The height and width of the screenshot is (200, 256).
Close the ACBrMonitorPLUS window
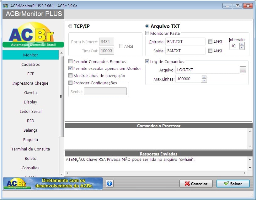(x=248, y=6)
